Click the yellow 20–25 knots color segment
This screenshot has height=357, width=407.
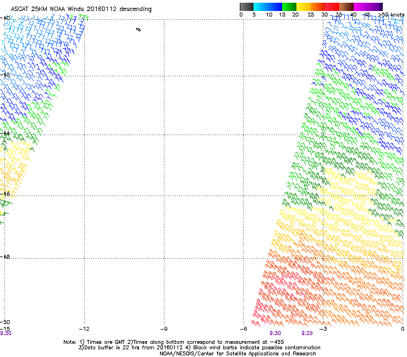tap(304, 7)
